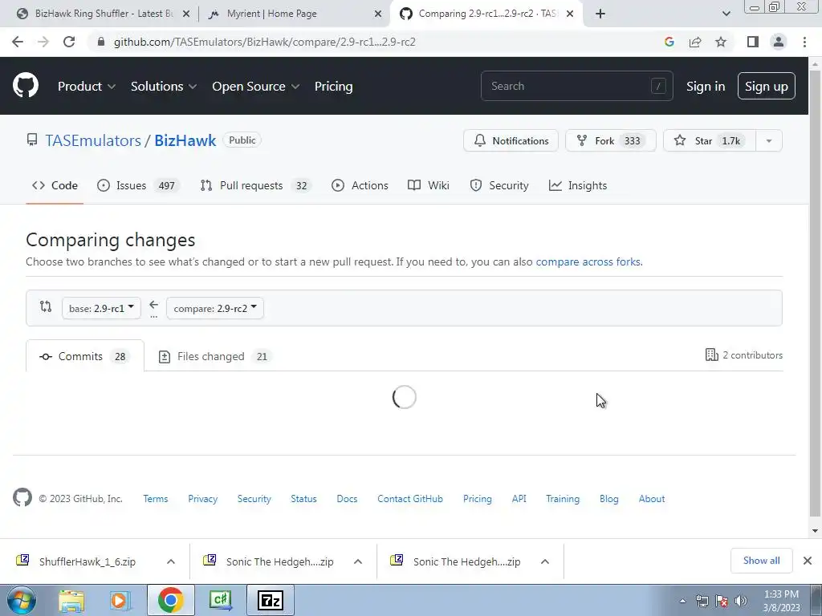
Task: Star the BizHawk repository
Action: (710, 140)
